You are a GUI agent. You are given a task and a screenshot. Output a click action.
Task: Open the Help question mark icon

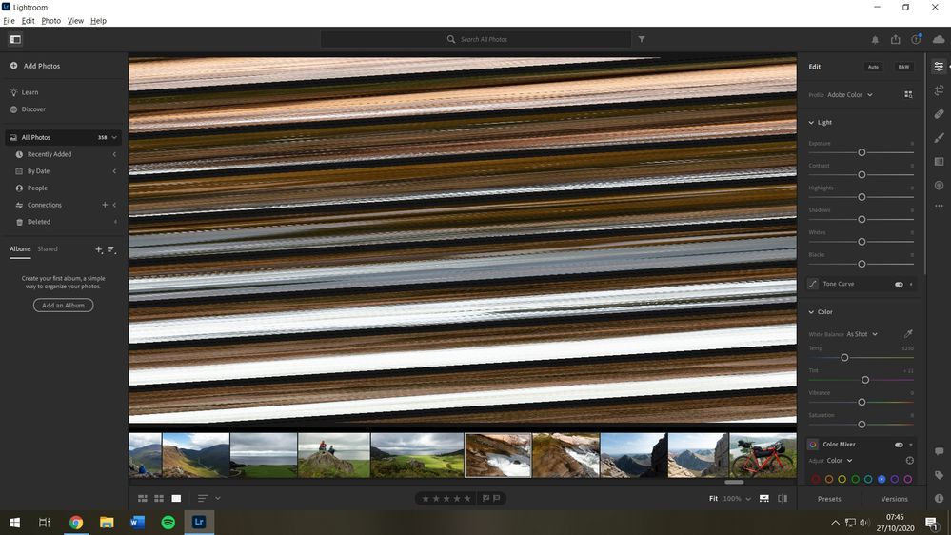coord(916,39)
